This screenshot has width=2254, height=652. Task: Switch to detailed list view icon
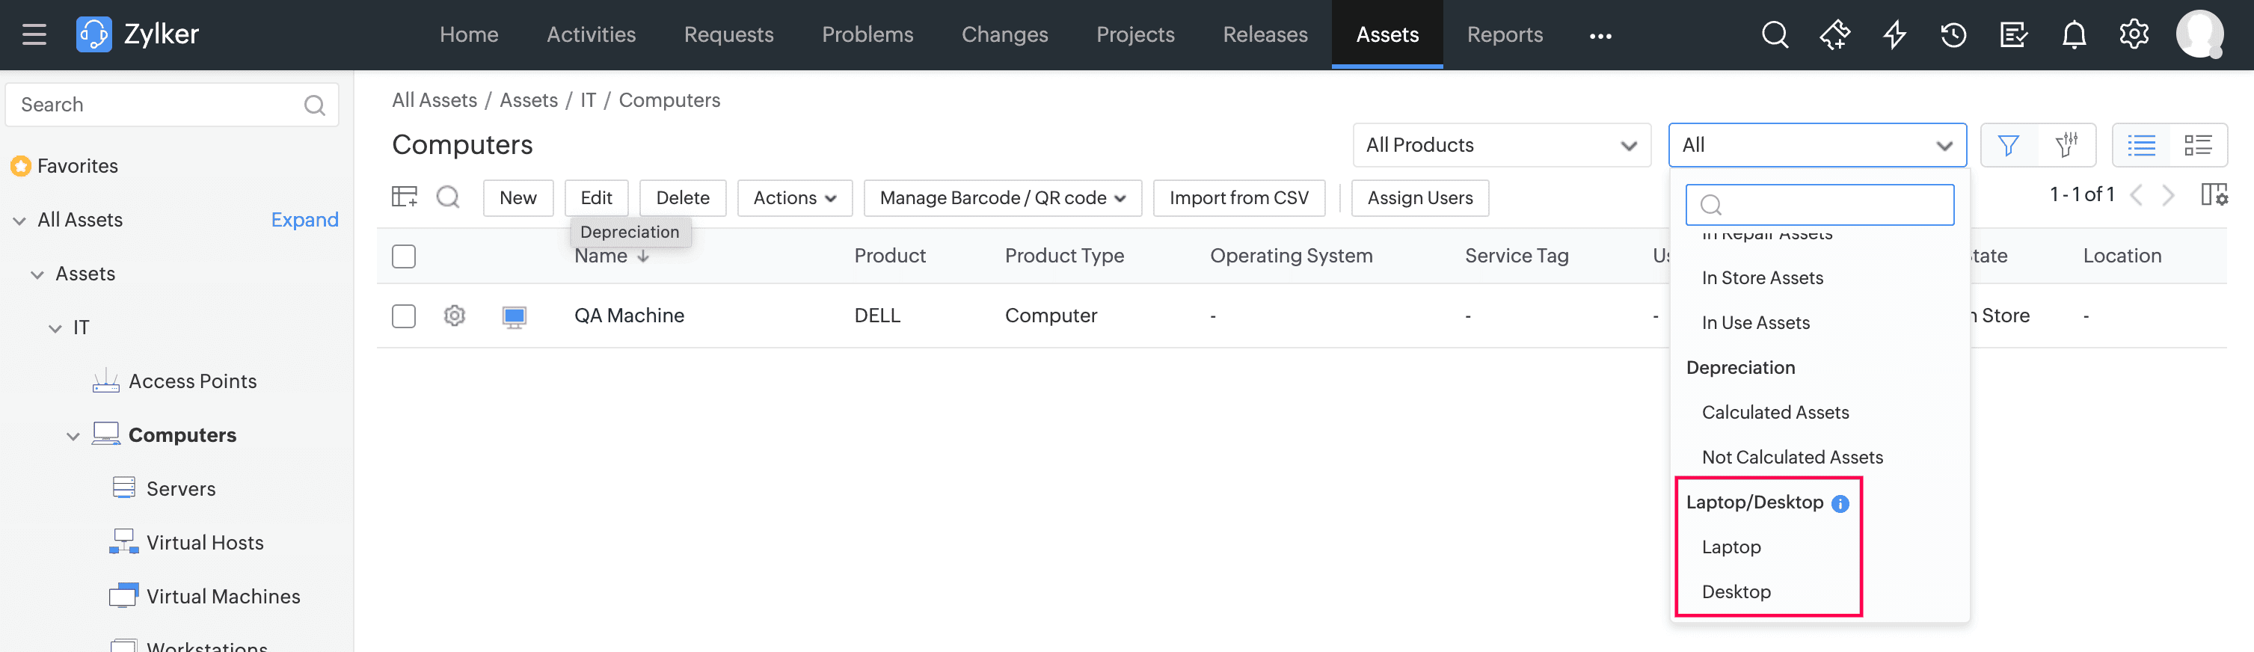(2197, 145)
